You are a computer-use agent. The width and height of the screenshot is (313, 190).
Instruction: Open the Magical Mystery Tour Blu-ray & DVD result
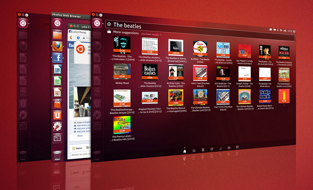(150, 102)
